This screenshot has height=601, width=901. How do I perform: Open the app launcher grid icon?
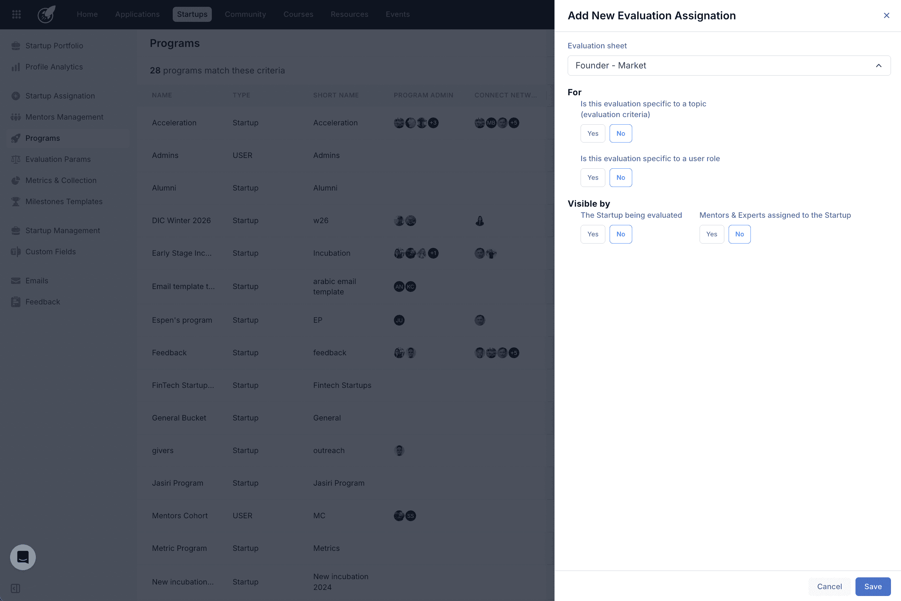coord(16,14)
